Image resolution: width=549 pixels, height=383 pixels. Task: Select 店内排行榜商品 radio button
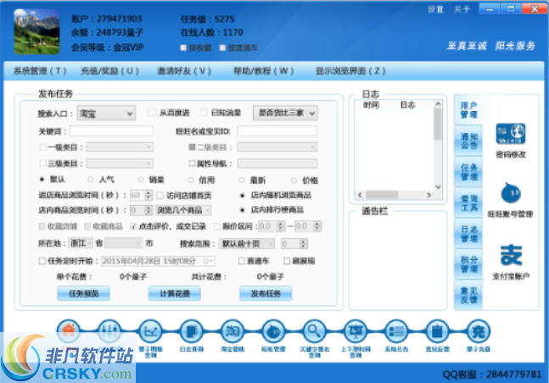(243, 210)
